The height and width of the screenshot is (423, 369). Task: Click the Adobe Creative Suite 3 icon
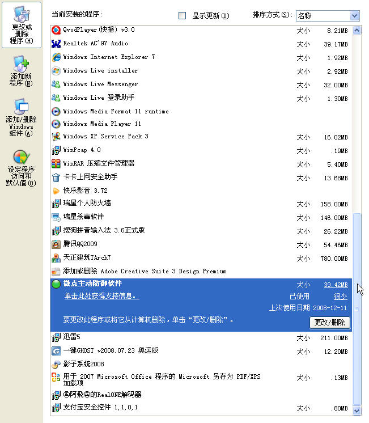(56, 272)
